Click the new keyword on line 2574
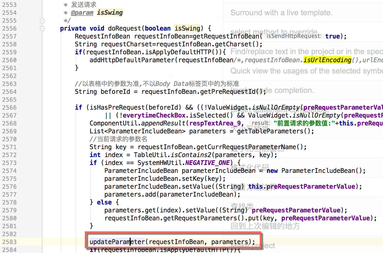Viewport: 383px width, 253px height. (x=272, y=171)
